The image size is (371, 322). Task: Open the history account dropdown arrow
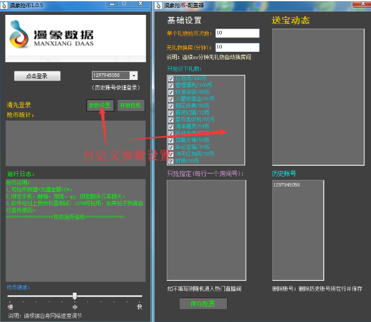134,76
